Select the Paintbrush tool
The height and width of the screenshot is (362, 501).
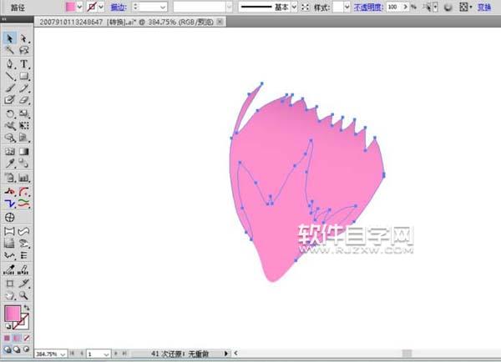(x=9, y=88)
